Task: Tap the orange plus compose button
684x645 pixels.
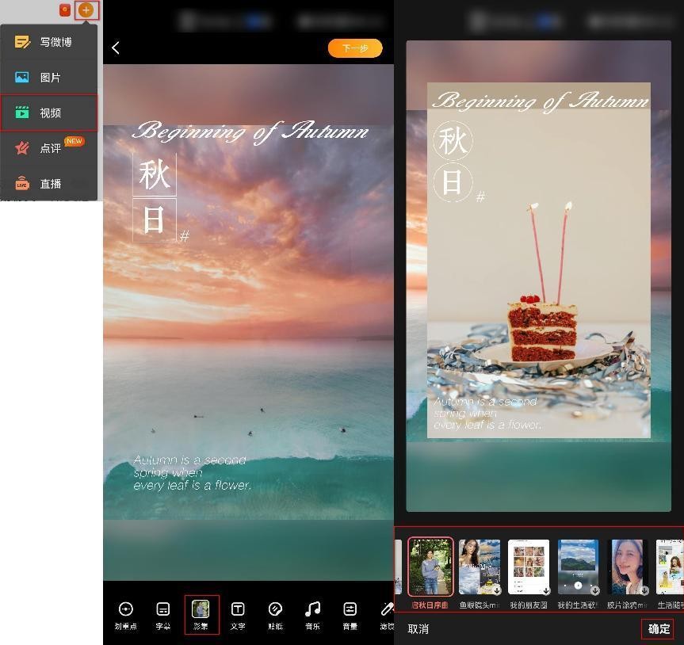Action: pyautogui.click(x=86, y=10)
